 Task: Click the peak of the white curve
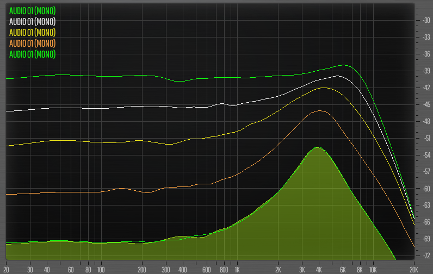coord(337,76)
